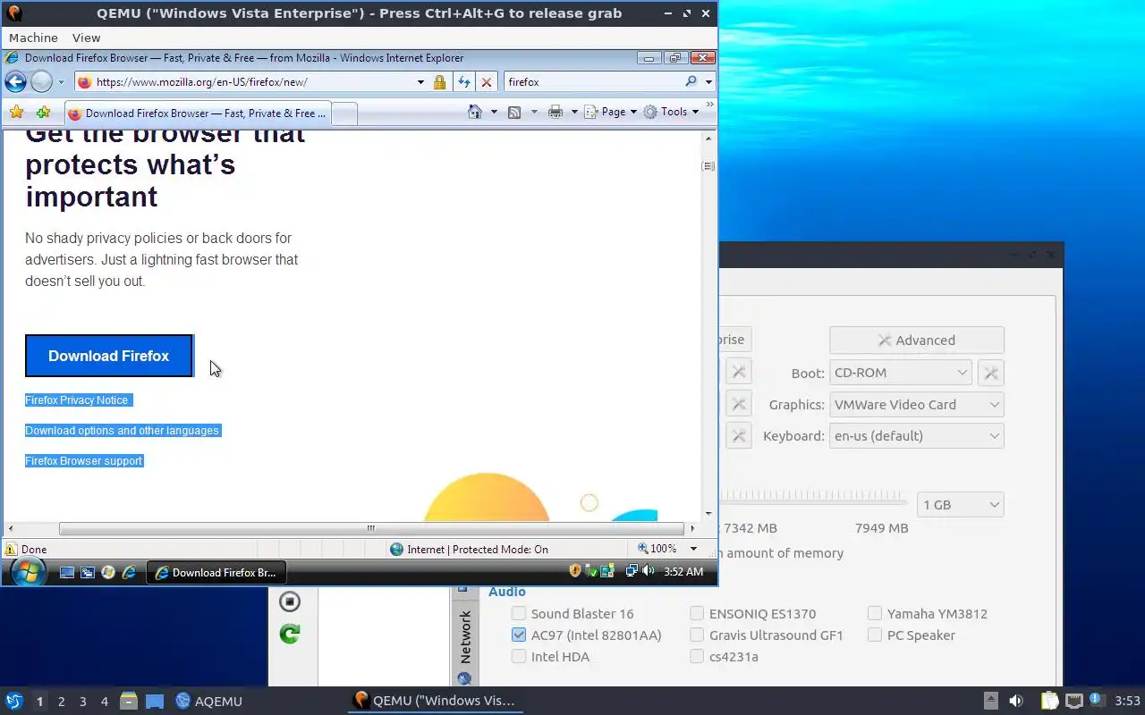Enable the ENSONIQ ES1370 checkbox

click(697, 613)
